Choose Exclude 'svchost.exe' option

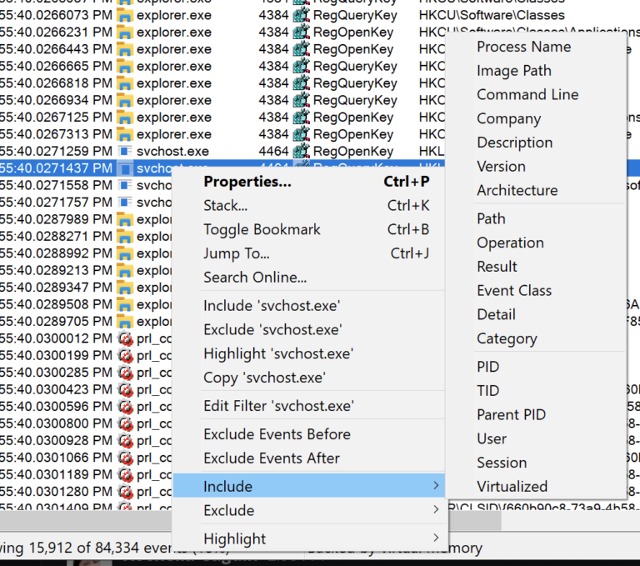272,330
